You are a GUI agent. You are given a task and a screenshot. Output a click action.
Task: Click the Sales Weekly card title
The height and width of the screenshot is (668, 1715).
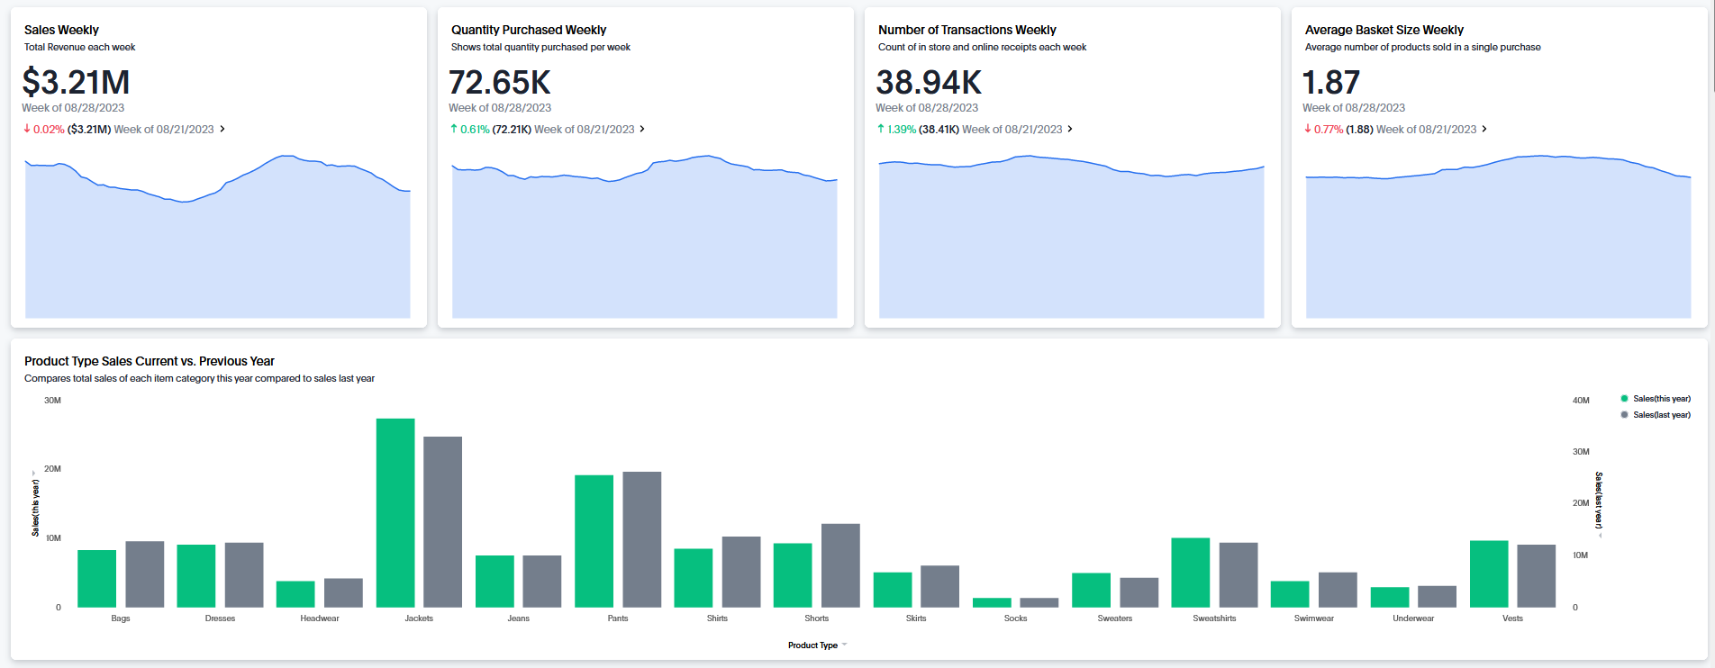[61, 30]
